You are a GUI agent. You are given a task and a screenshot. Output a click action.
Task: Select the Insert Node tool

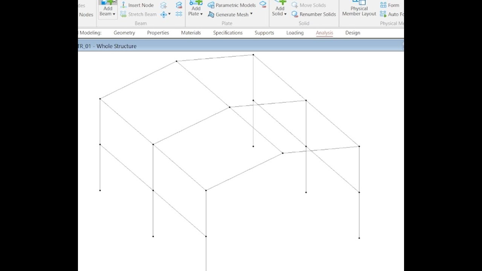click(x=137, y=5)
